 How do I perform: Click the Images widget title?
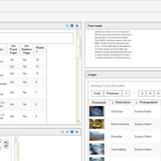92,75
